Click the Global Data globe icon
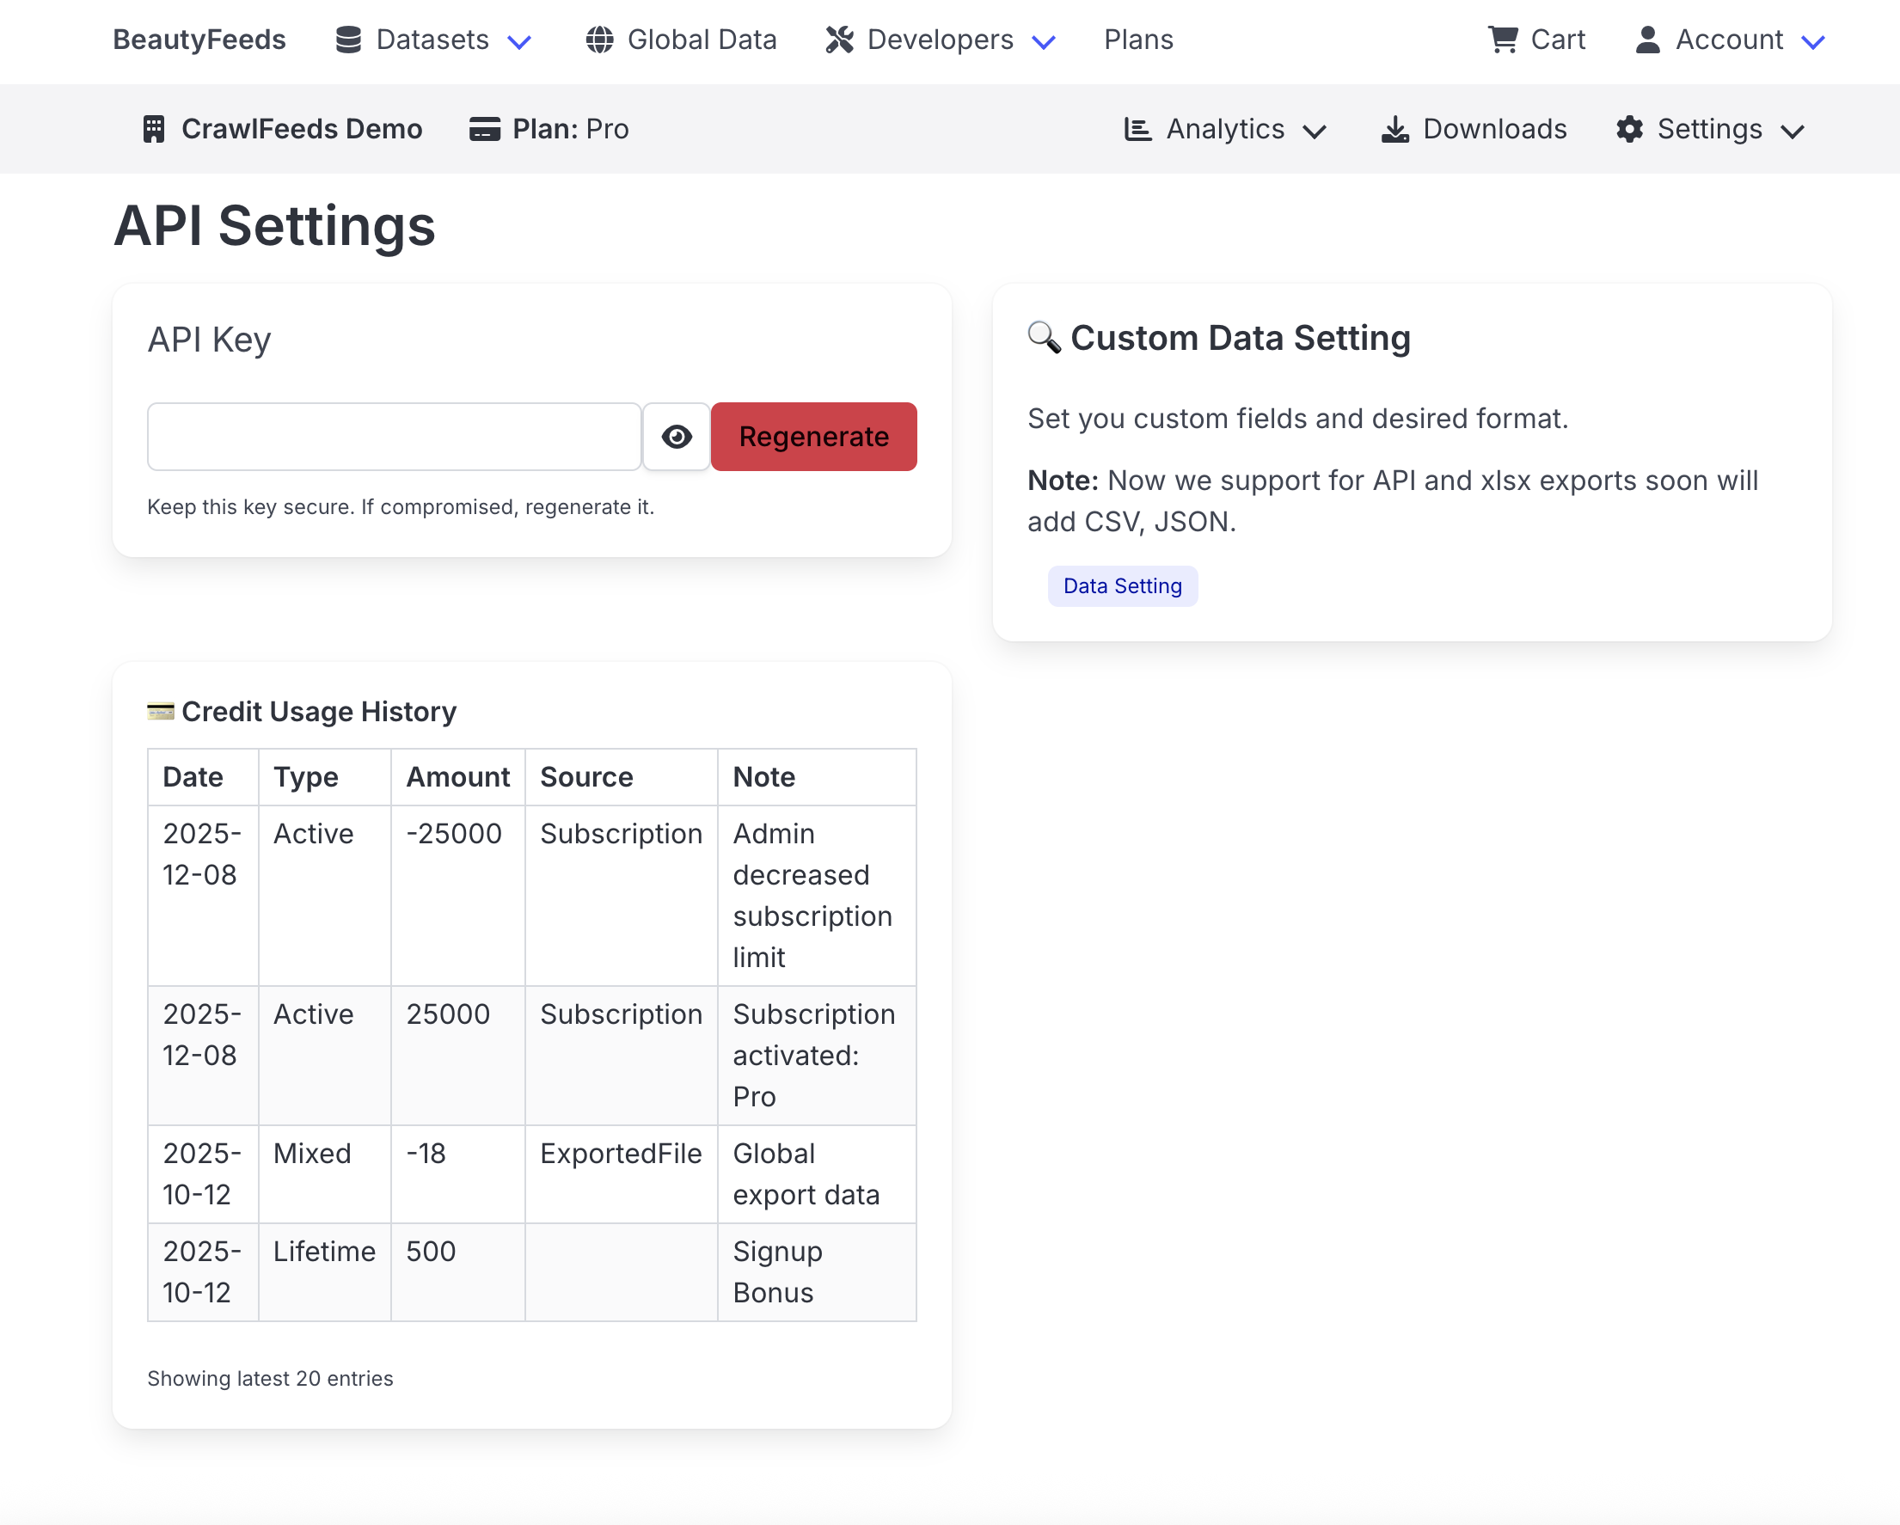The height and width of the screenshot is (1525, 1900). point(600,40)
